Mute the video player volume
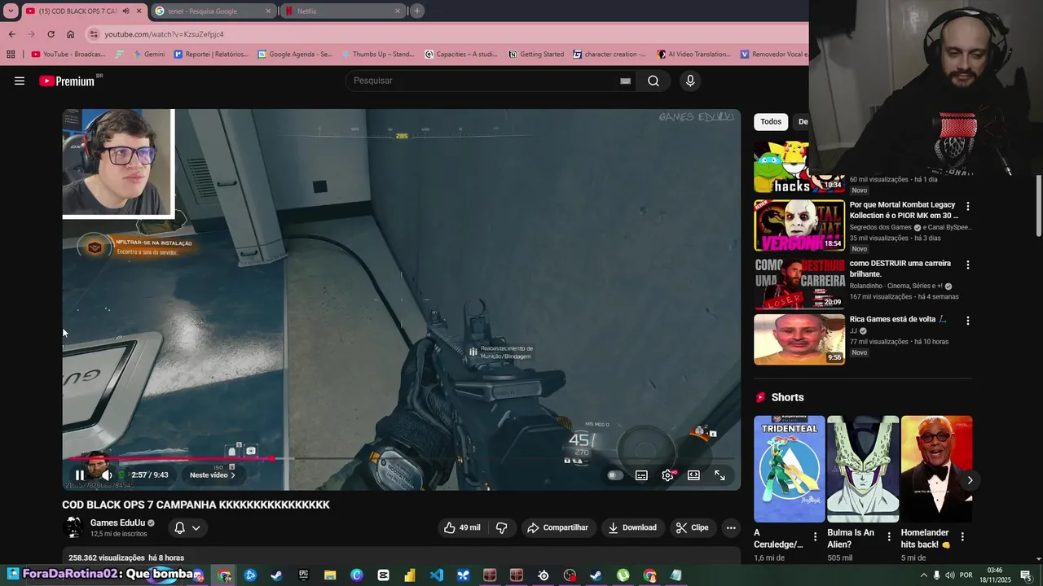The height and width of the screenshot is (586, 1043). [107, 475]
